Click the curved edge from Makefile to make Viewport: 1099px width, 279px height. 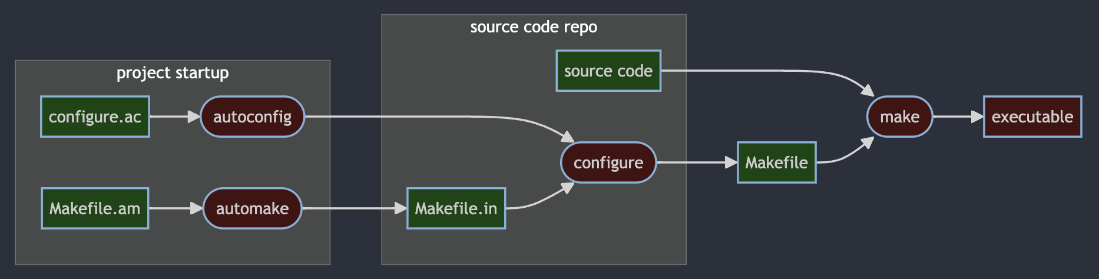tap(845, 154)
